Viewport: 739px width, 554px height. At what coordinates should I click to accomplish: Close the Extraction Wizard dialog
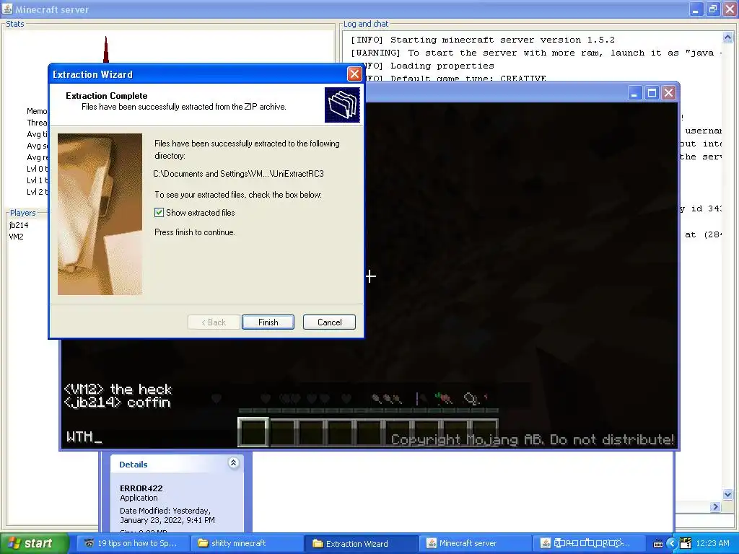pyautogui.click(x=354, y=74)
